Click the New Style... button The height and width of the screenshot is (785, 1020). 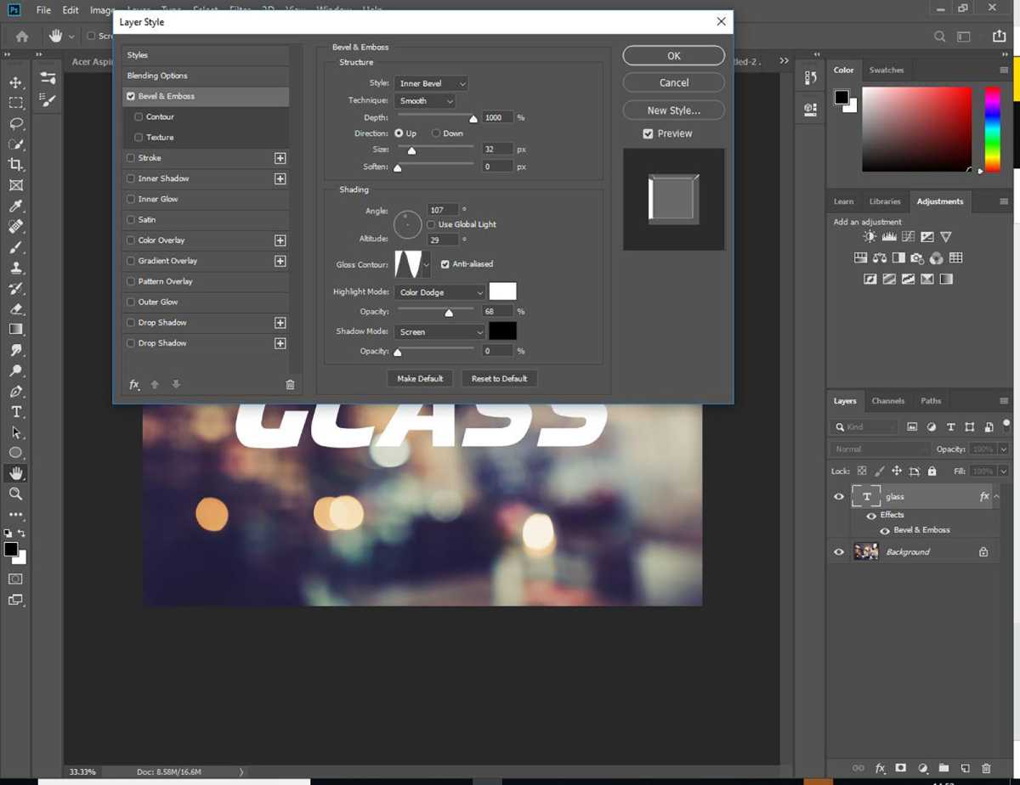click(674, 110)
